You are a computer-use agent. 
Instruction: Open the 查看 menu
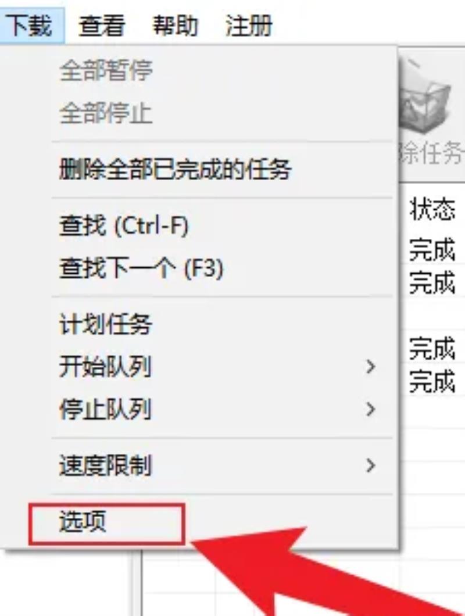tap(102, 26)
